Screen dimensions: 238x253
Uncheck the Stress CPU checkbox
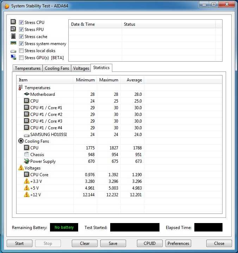pyautogui.click(x=21, y=22)
